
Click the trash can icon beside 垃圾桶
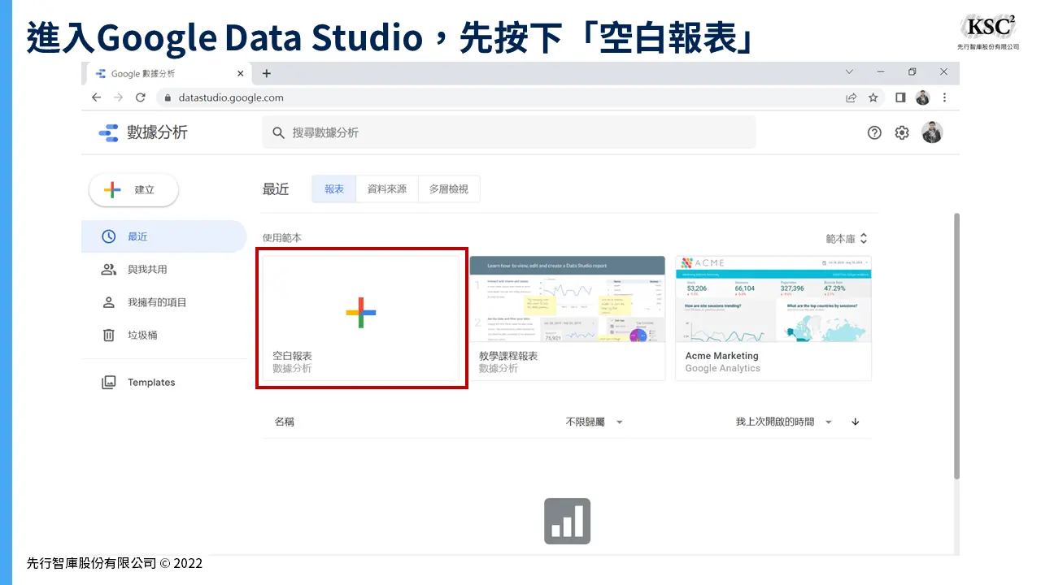coord(108,335)
